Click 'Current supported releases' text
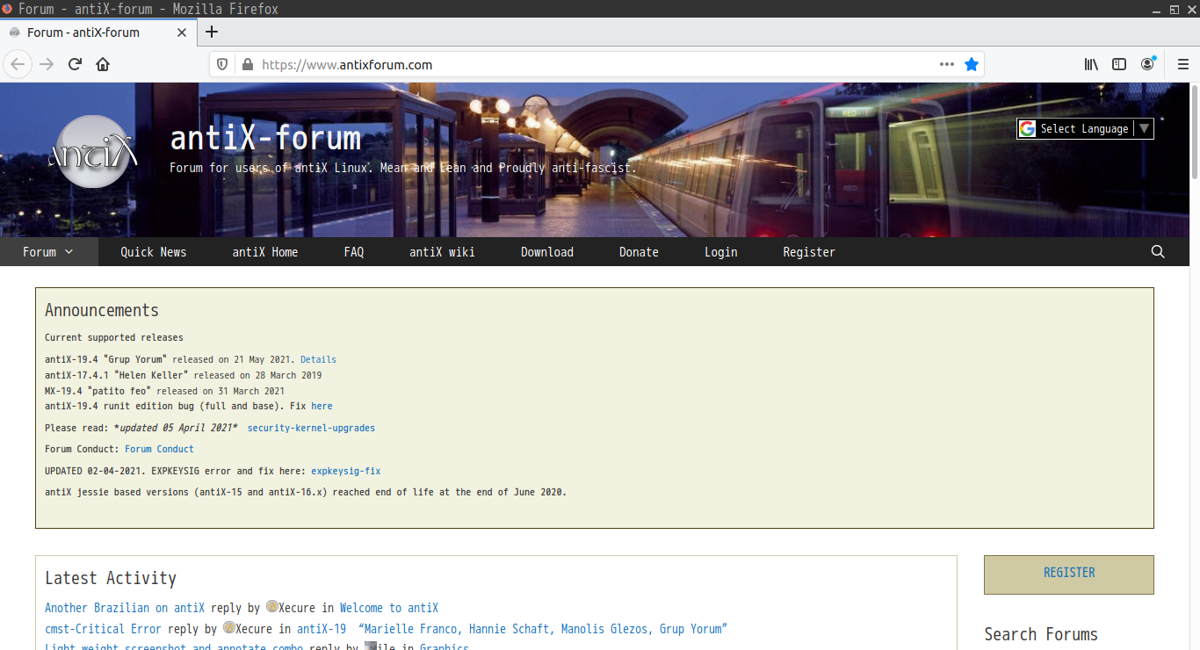This screenshot has width=1200, height=650. pyautogui.click(x=114, y=337)
